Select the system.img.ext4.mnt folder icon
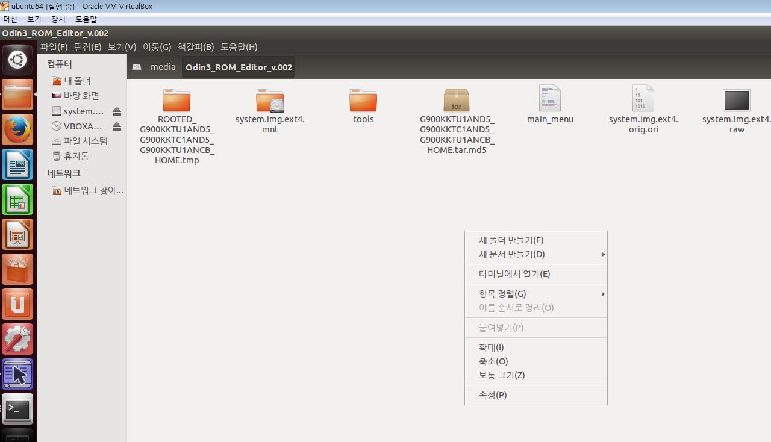The image size is (771, 442). coord(270,101)
